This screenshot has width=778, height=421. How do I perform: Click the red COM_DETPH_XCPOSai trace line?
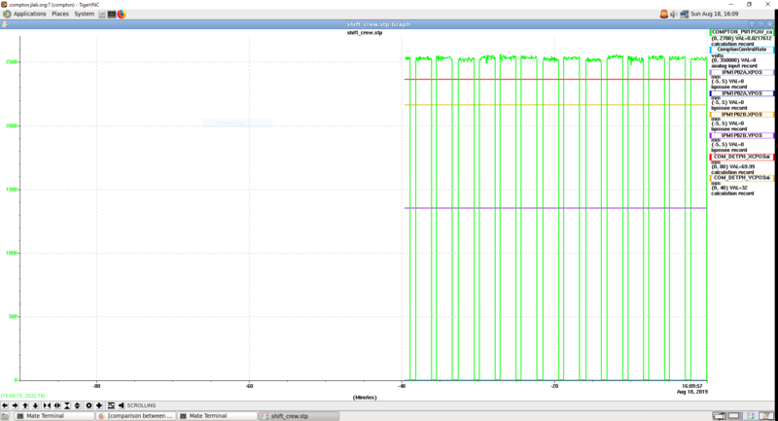tap(554, 80)
